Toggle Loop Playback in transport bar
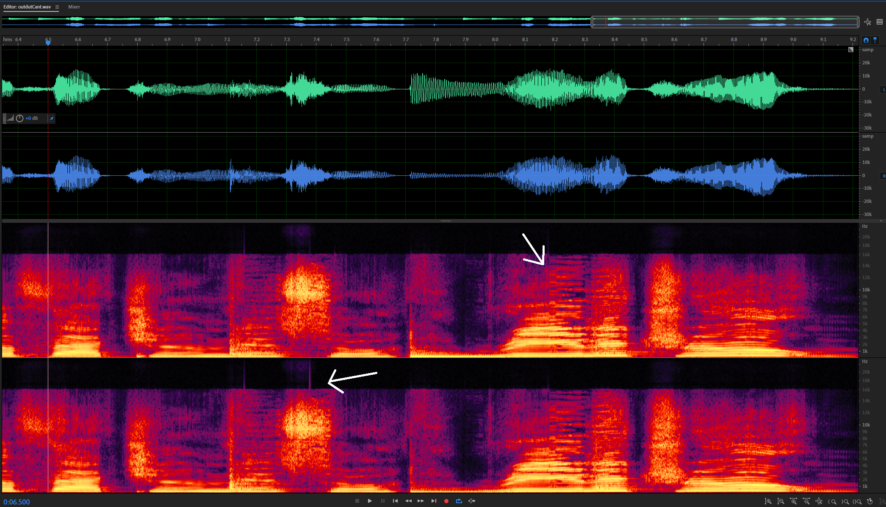Screen dimensions: 886x507 point(459,501)
